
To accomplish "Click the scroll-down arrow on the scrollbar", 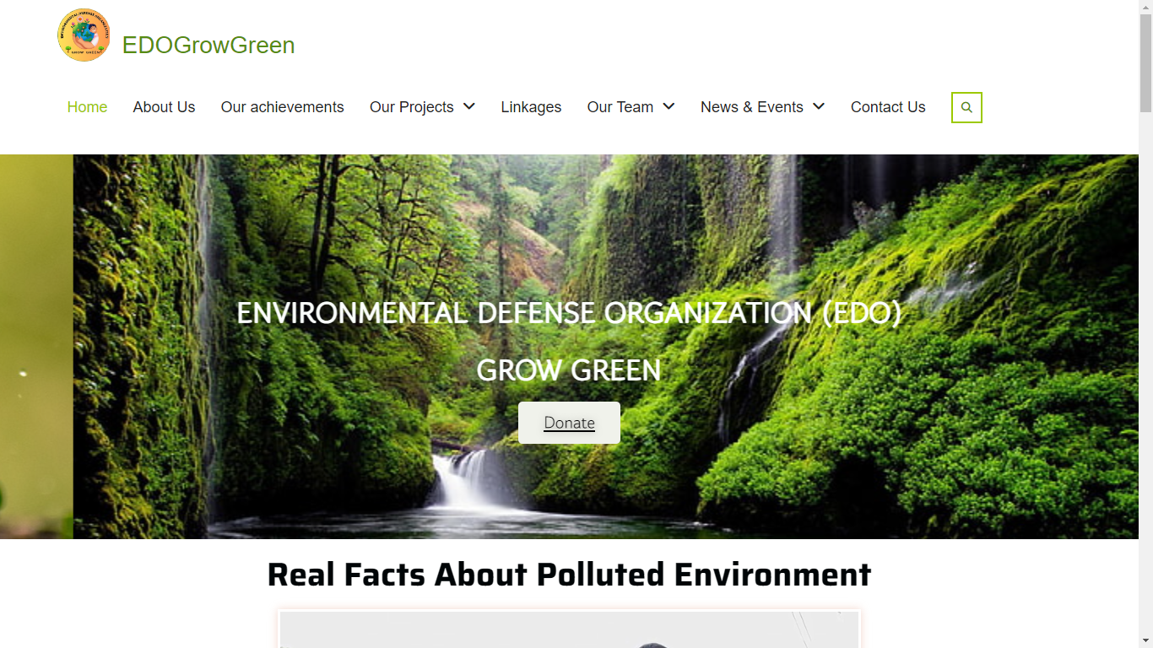I will pos(1145,640).
